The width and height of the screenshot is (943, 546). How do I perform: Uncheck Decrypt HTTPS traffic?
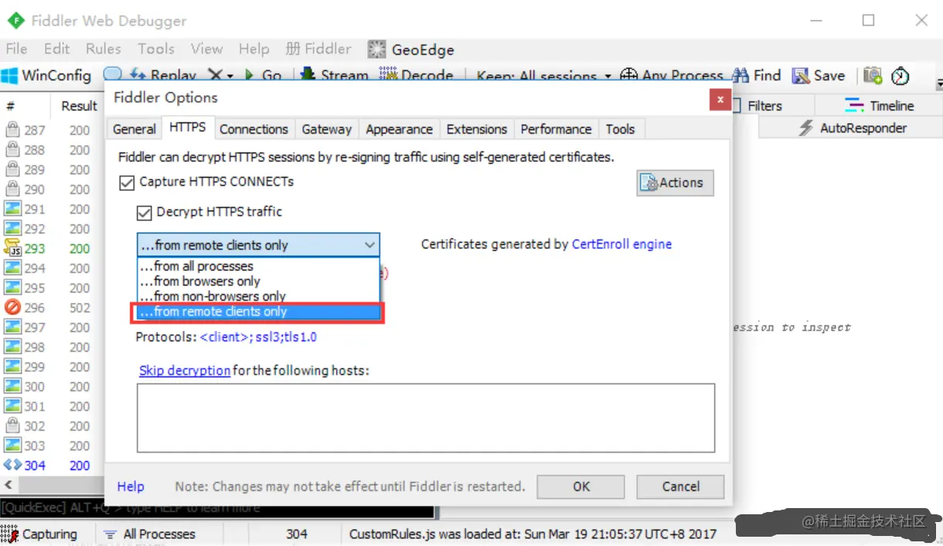click(x=144, y=212)
